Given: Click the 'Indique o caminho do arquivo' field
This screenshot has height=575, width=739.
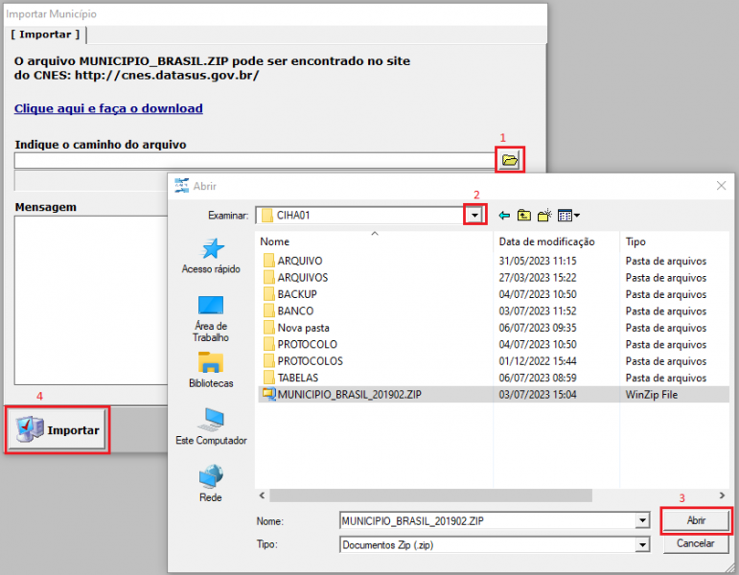Looking at the screenshot, I should (255, 160).
